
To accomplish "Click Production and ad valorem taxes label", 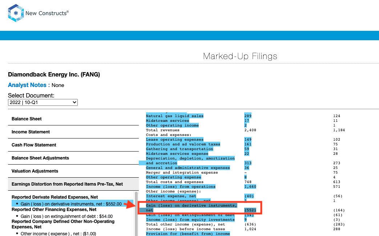I will pos(183,144).
